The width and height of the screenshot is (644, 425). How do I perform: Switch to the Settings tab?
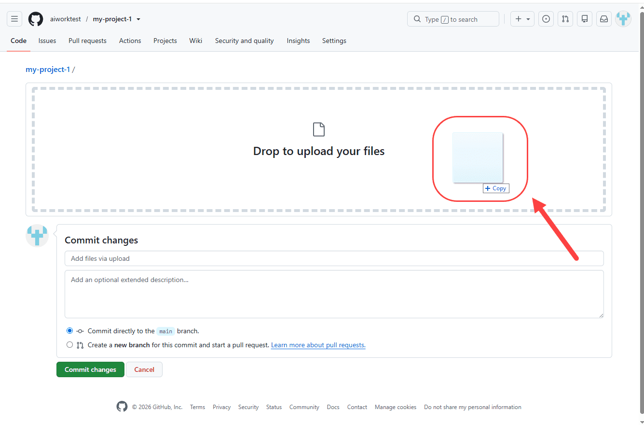334,41
